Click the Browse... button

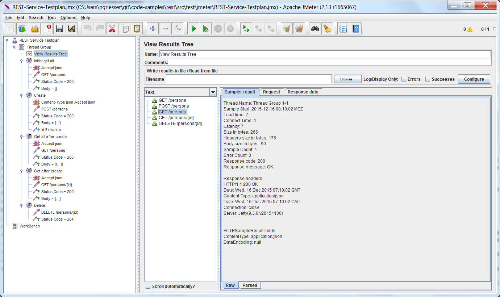(x=347, y=79)
